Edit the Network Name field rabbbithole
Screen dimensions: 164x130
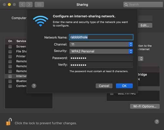coord(101,37)
